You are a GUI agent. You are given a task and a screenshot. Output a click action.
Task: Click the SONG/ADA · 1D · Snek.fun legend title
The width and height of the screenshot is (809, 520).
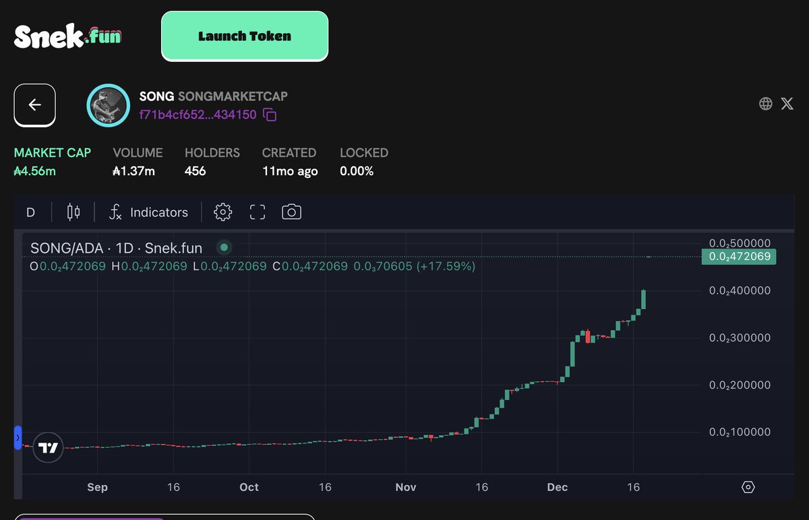(116, 248)
